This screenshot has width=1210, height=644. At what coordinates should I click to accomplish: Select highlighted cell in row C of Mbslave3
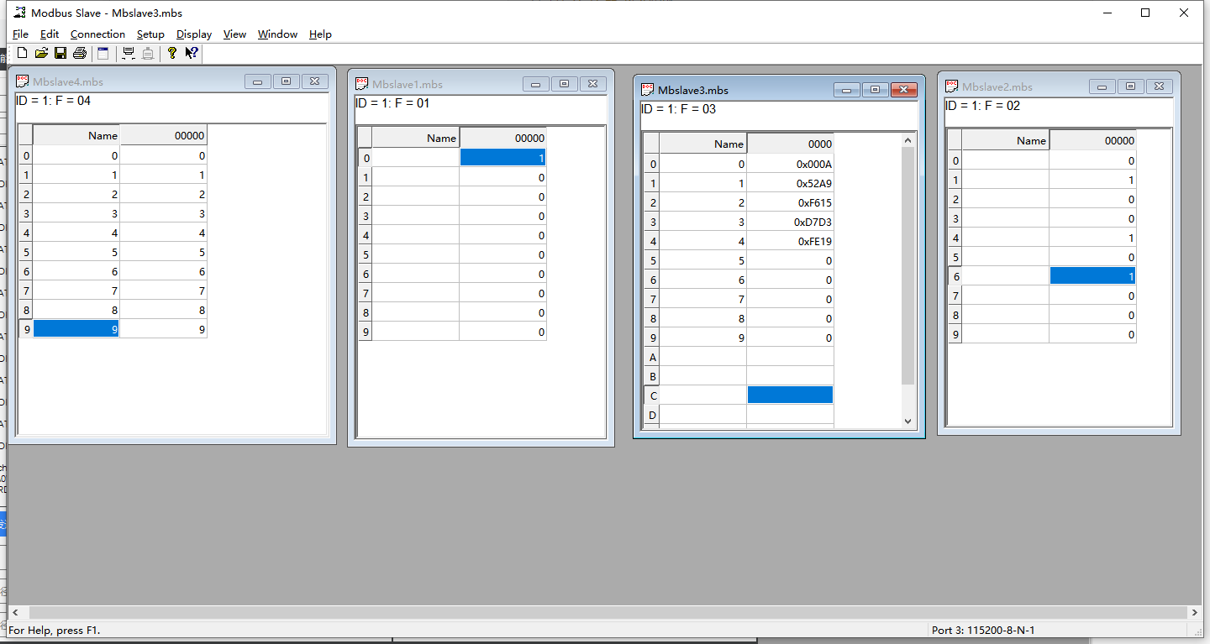[790, 395]
